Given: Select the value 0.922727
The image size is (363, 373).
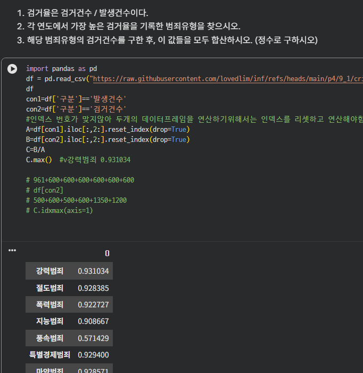Looking at the screenshot, I should pyautogui.click(x=93, y=305).
